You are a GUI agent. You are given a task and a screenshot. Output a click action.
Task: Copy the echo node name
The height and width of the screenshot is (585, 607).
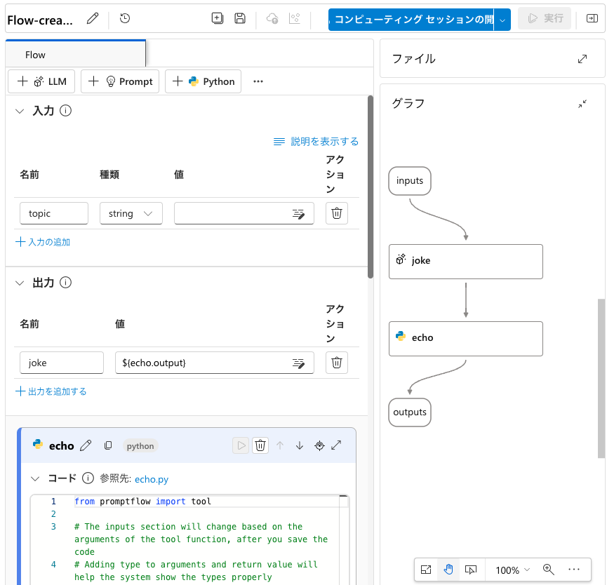click(x=108, y=445)
